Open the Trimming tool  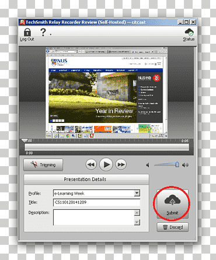43,165
